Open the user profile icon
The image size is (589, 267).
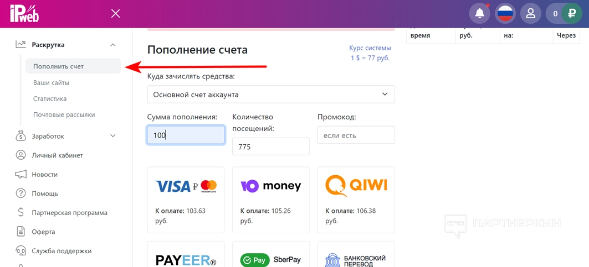530,13
